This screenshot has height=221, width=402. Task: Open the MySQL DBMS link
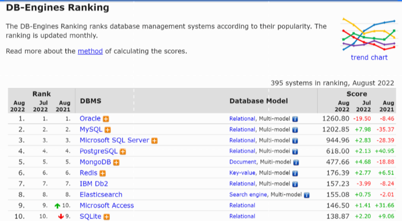(91, 129)
